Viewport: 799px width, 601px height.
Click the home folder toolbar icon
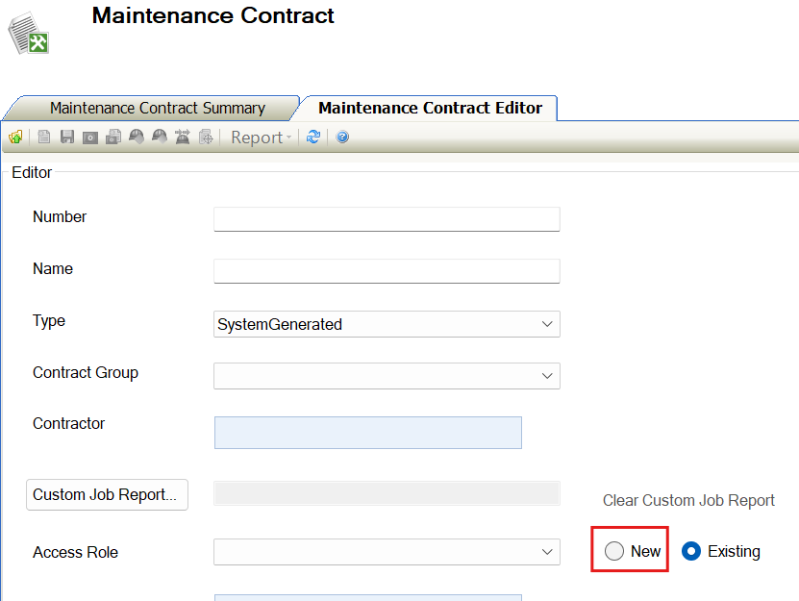[x=15, y=138]
